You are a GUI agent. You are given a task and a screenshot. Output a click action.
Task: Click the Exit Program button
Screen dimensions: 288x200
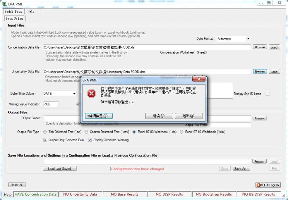[x=268, y=185]
